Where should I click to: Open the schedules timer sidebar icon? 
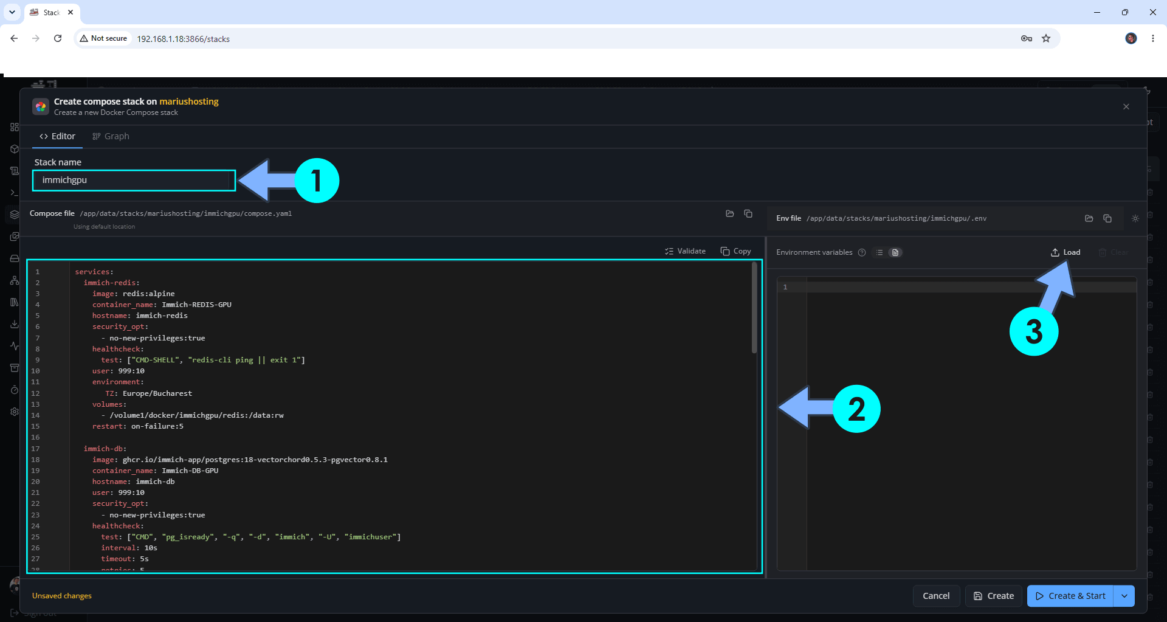(15, 390)
